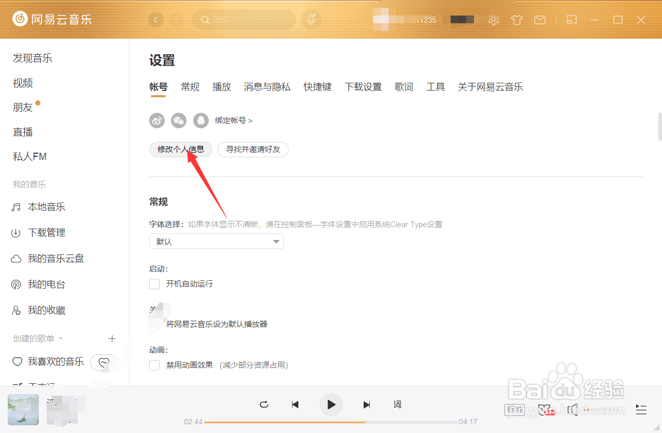
Task: Enable the 禁用动画效果 checkbox
Action: coord(154,365)
